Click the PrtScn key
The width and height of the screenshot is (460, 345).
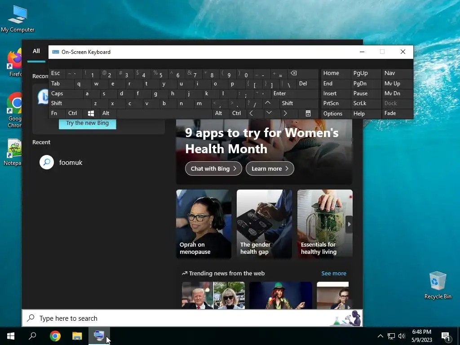point(336,103)
